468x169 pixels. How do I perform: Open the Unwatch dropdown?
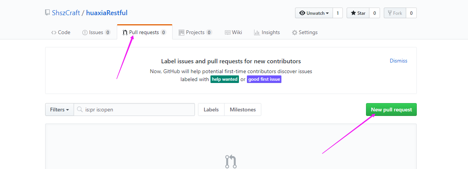tap(314, 13)
